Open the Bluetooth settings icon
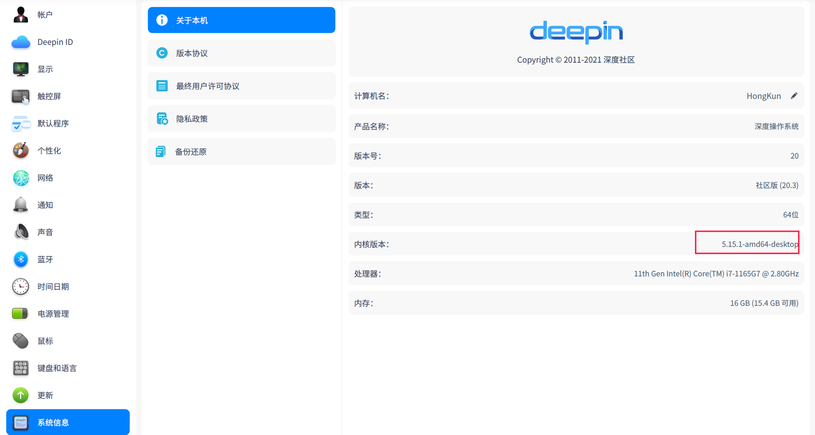Screen dimensions: 815x435 21,259
